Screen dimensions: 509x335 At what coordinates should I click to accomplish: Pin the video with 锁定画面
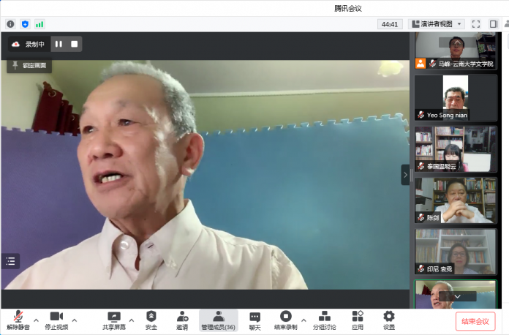coord(29,65)
